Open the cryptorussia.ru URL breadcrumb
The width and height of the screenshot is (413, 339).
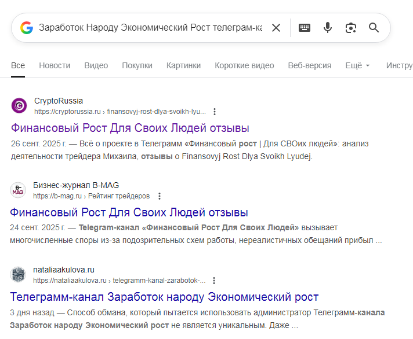pyautogui.click(x=120, y=112)
